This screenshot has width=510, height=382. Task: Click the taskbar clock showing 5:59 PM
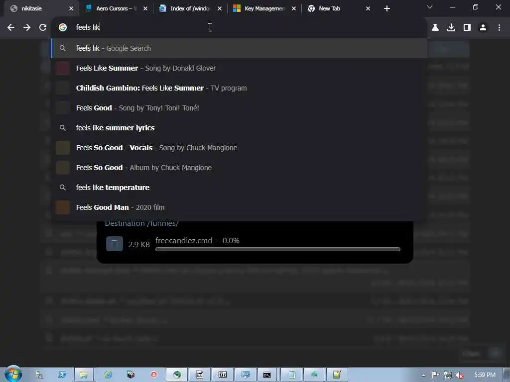485,375
